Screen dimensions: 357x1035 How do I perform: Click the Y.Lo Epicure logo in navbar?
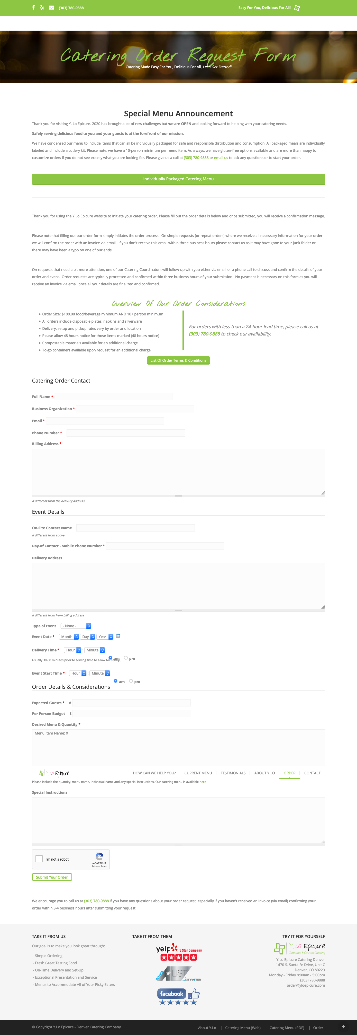coord(54,773)
